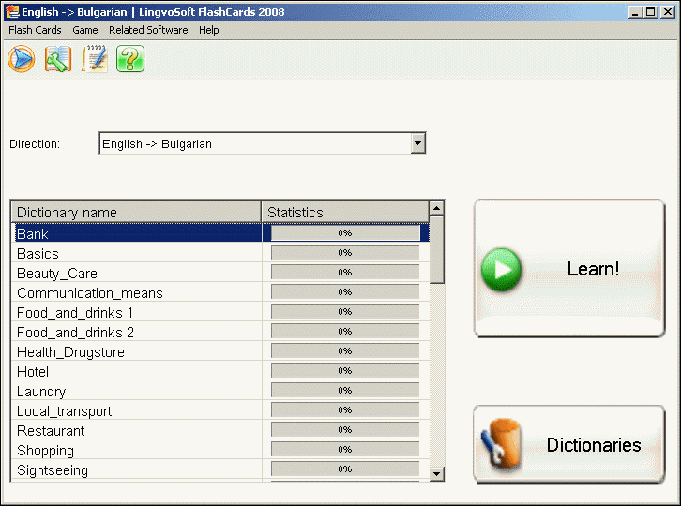
Task: Open the Game menu
Action: pos(85,30)
